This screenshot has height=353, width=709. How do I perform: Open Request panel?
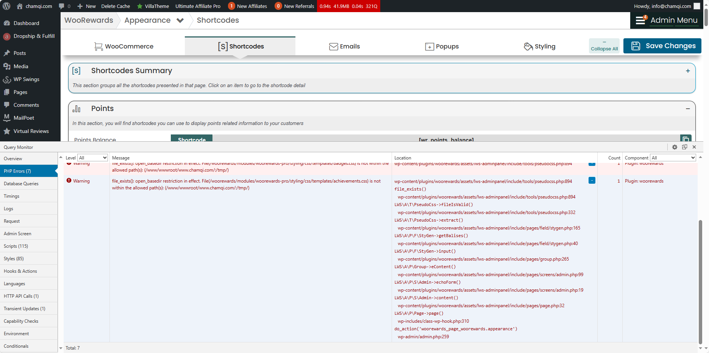(x=29, y=221)
